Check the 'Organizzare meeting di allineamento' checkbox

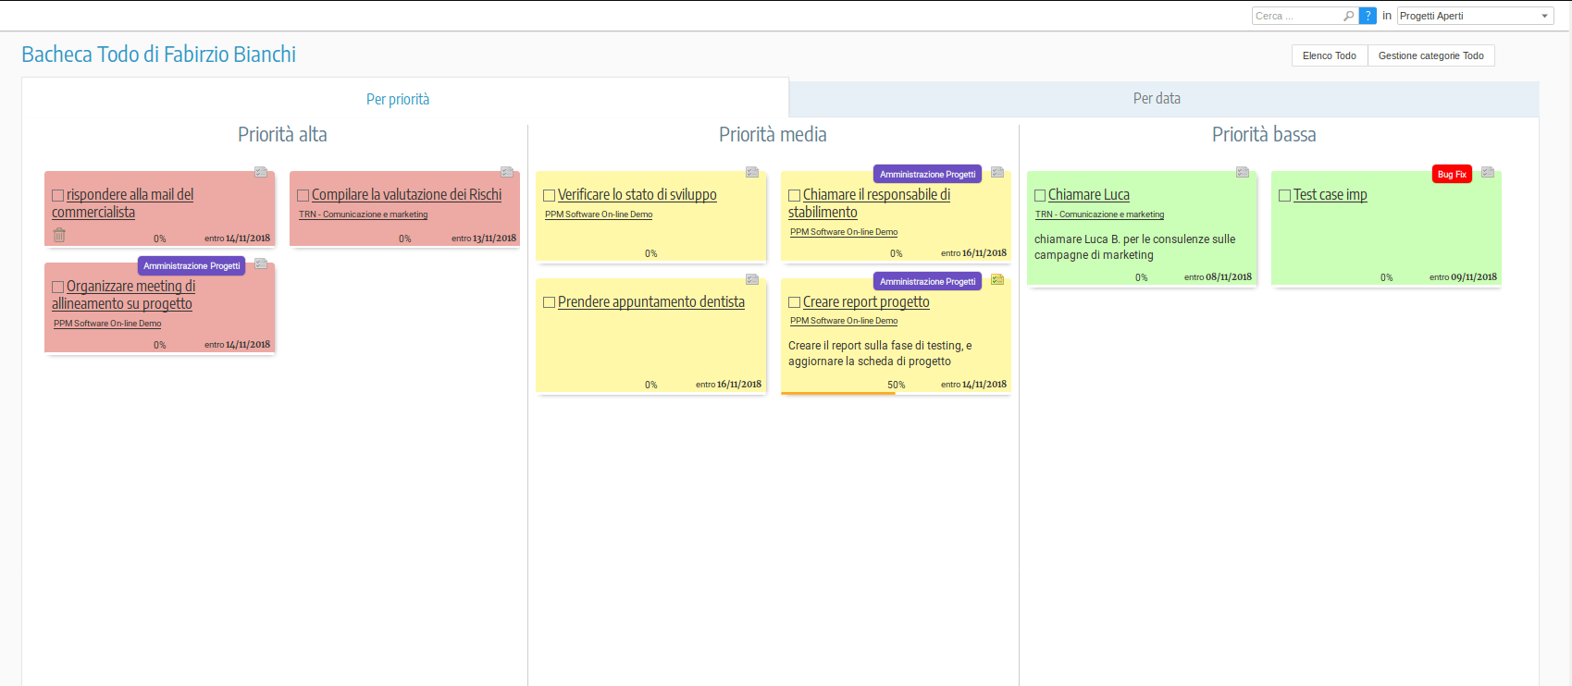58,288
